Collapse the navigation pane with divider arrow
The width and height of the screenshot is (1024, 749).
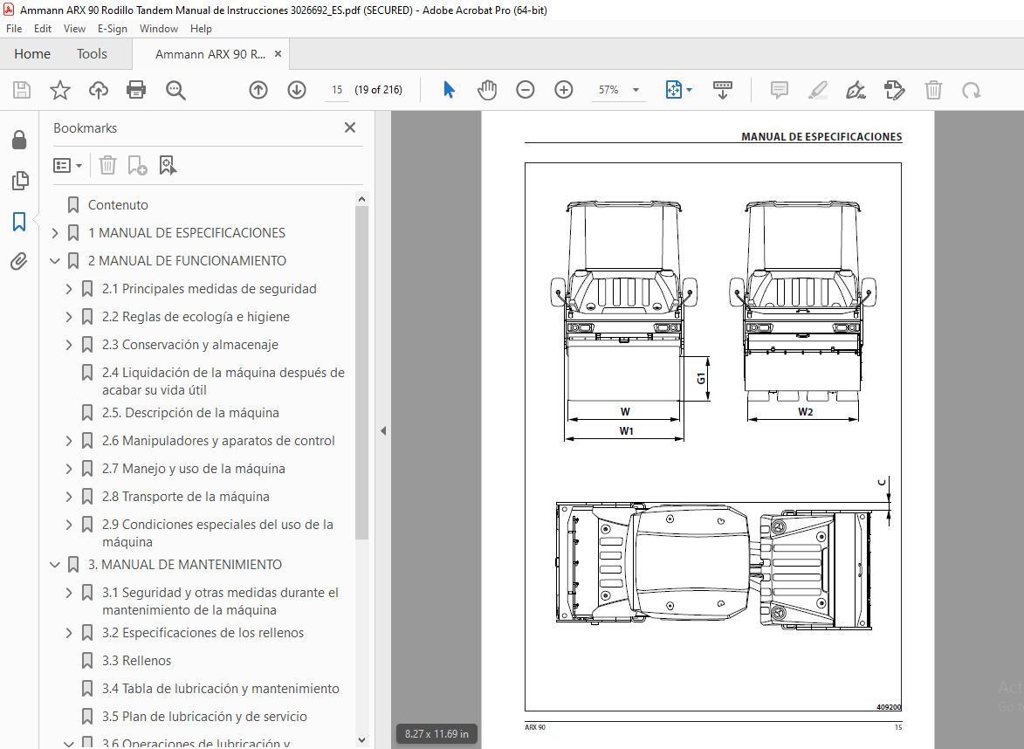coord(383,431)
